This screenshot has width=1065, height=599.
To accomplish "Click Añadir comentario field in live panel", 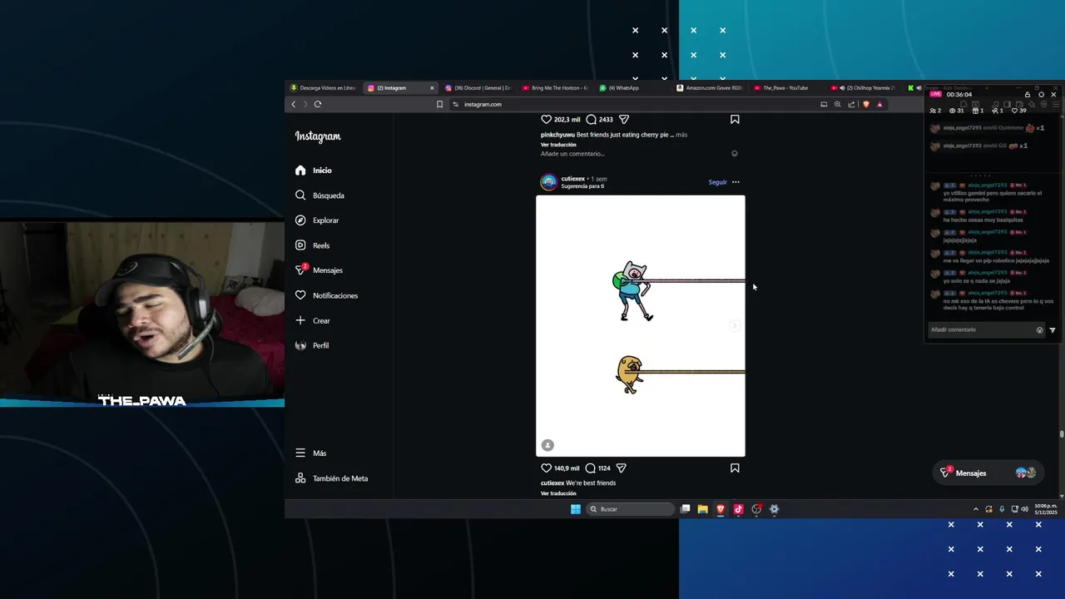I will [982, 330].
